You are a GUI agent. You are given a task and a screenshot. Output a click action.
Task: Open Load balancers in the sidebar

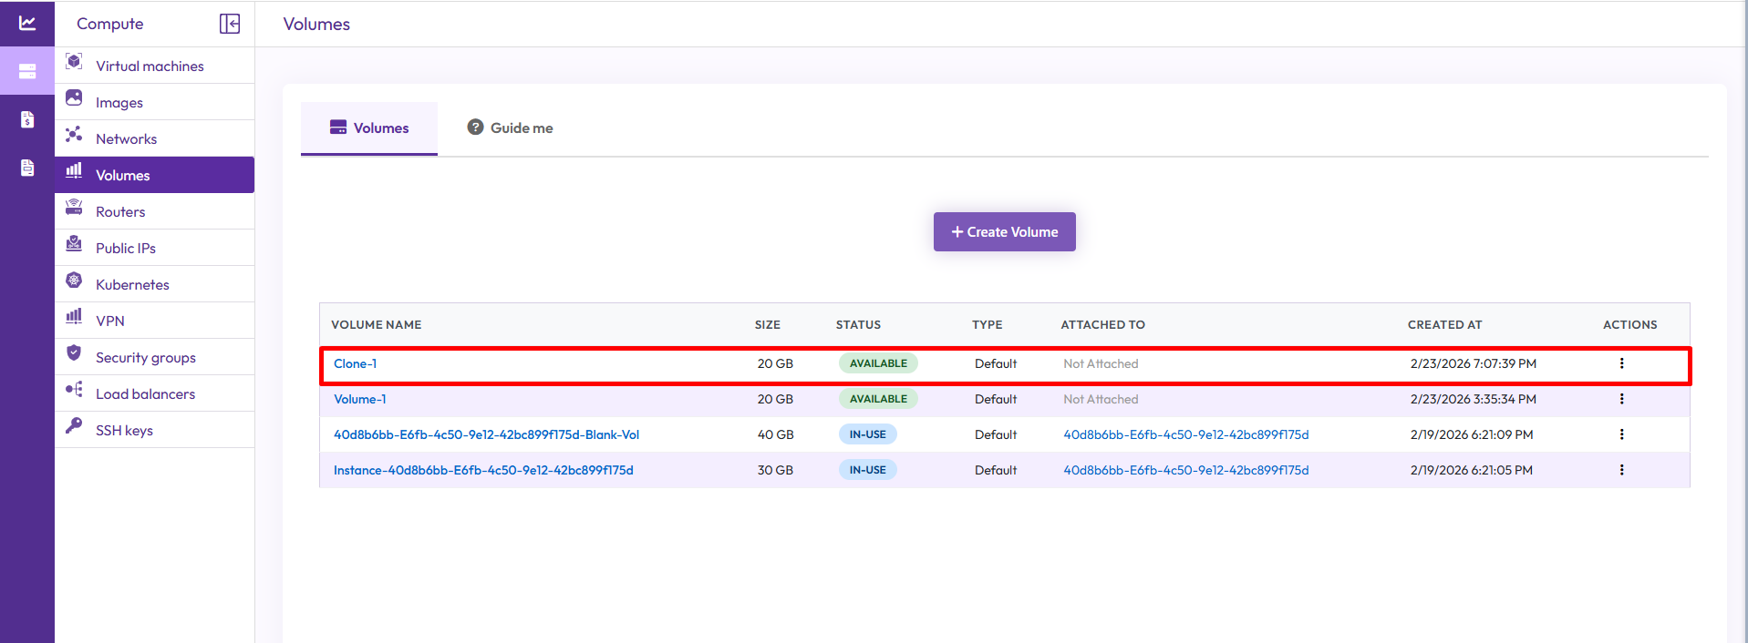click(x=145, y=393)
